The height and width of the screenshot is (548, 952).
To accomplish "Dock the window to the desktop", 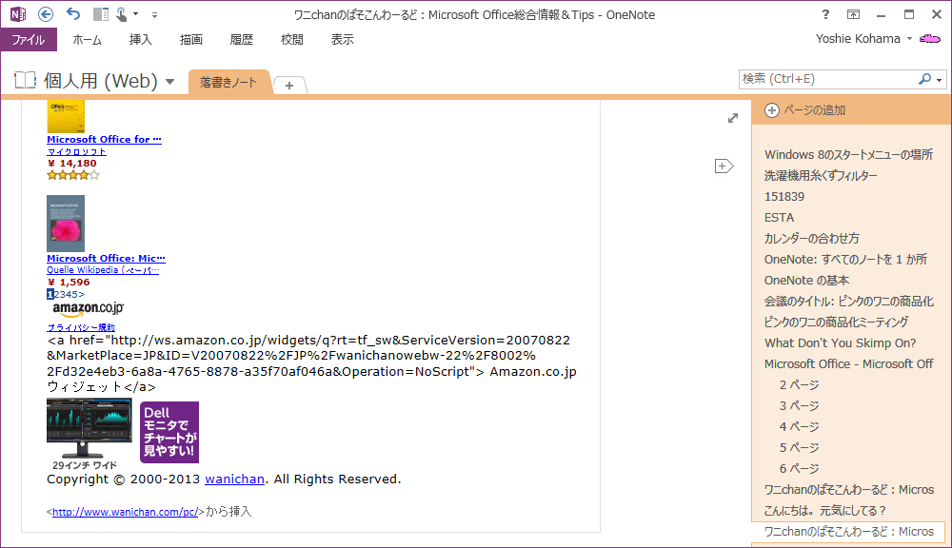I will coord(100,14).
